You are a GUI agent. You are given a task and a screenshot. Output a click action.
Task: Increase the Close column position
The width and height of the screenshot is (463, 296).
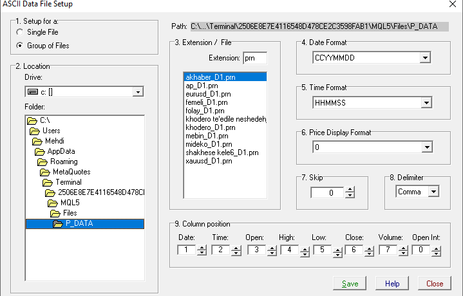point(369,248)
